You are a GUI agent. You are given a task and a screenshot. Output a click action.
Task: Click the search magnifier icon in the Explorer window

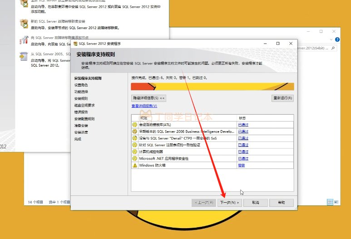coord(333,48)
